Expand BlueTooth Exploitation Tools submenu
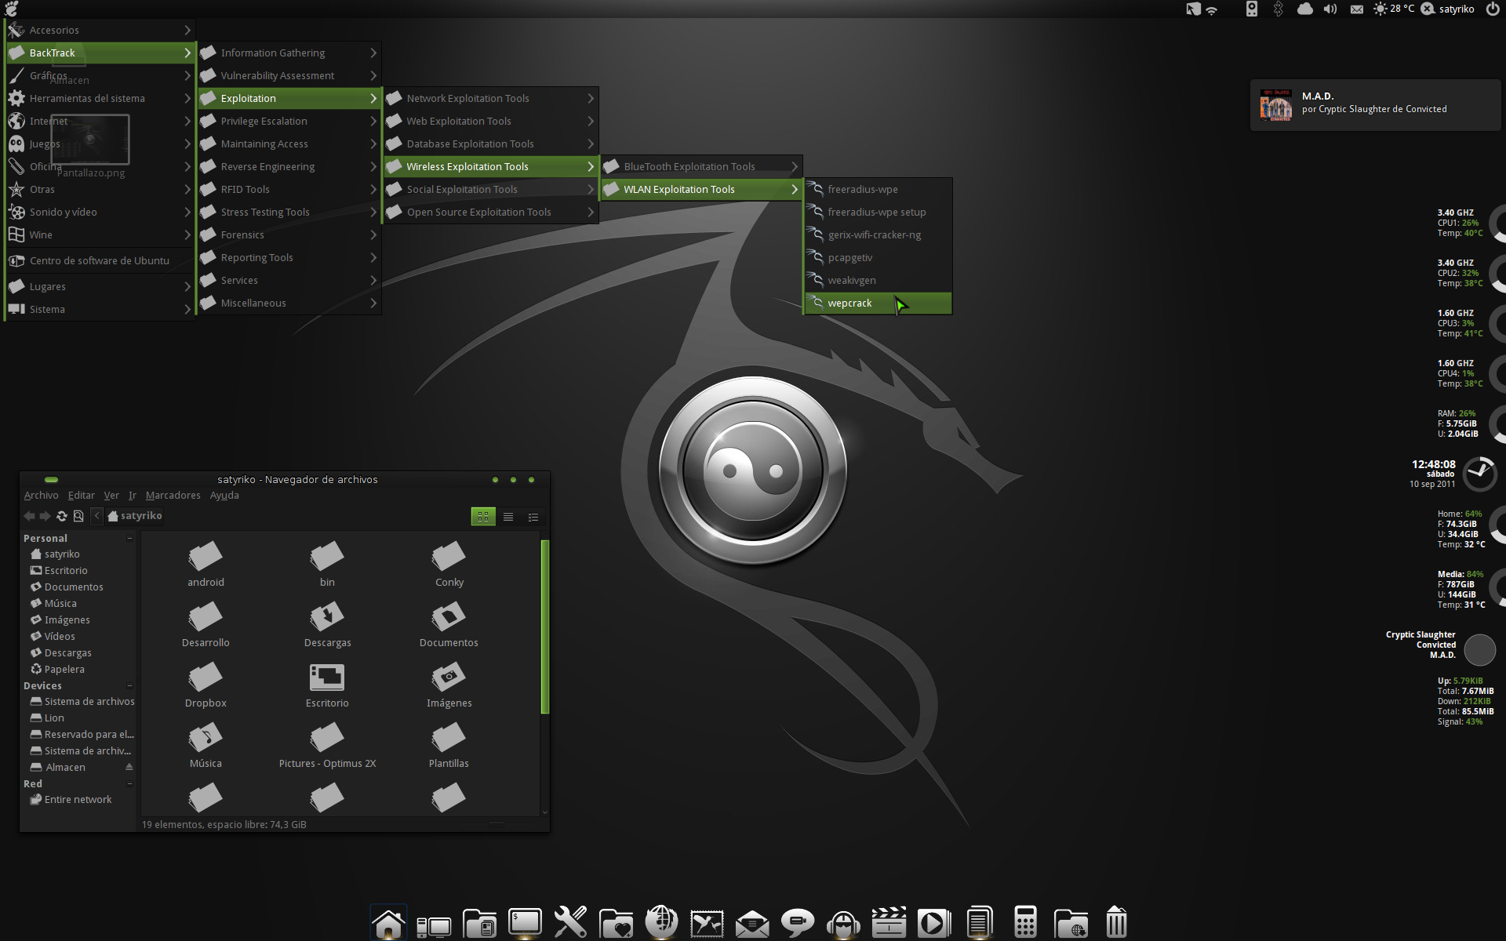 click(701, 166)
